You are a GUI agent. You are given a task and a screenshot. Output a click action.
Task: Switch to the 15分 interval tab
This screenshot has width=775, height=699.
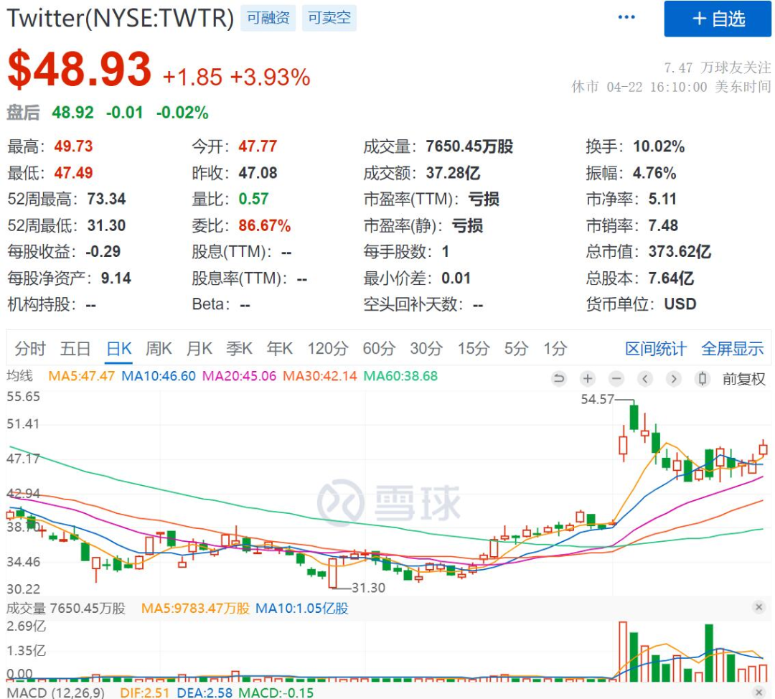click(x=474, y=349)
